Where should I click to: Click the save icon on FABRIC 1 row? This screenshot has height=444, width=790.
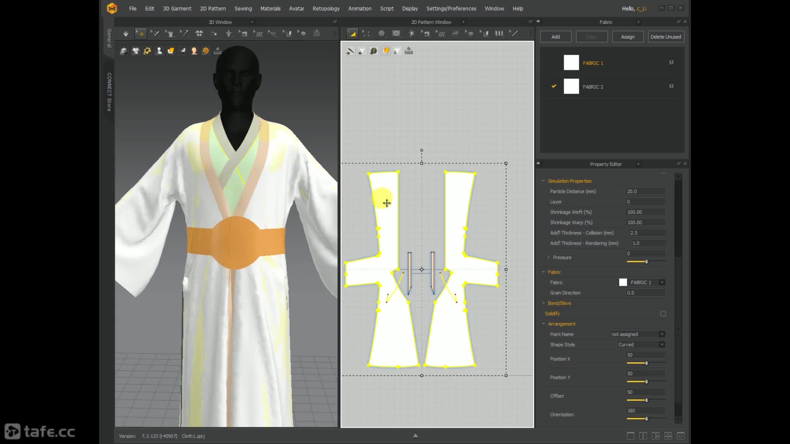(671, 62)
